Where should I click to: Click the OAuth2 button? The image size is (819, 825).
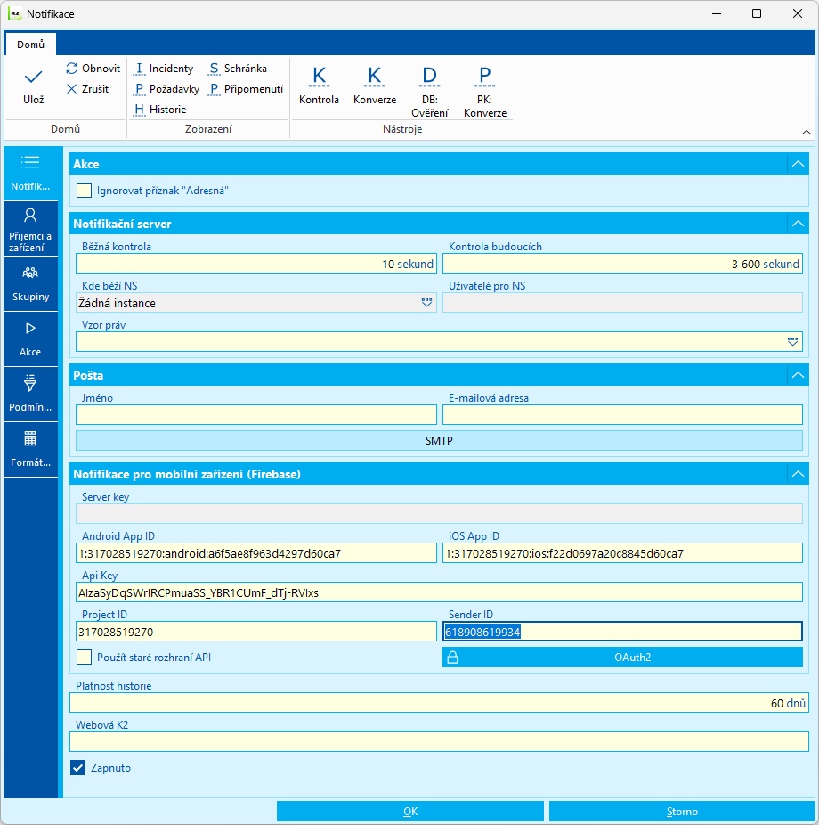click(x=622, y=658)
